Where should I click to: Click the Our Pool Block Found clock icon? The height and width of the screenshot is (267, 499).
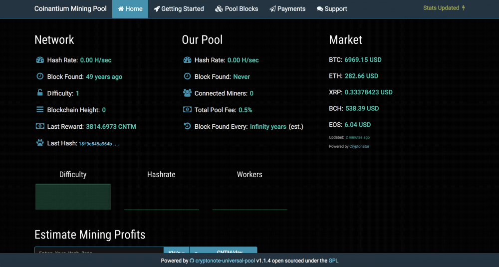(x=188, y=76)
